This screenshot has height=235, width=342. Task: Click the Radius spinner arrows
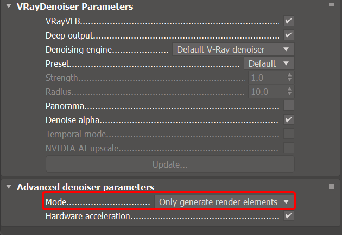pyautogui.click(x=289, y=92)
